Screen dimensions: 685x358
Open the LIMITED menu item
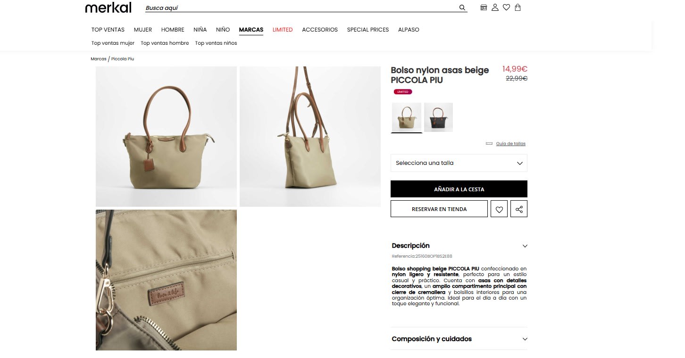pyautogui.click(x=283, y=30)
